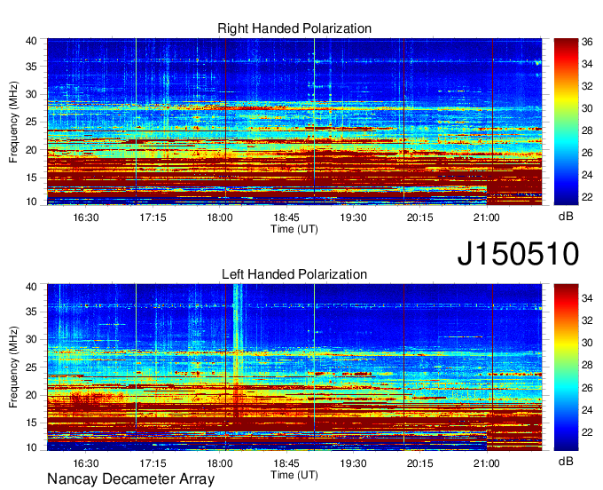Viewport: 603px width, 490px height.
Task: Click 20 MHz tick on Left Handed frequency axis
Action: (31, 395)
